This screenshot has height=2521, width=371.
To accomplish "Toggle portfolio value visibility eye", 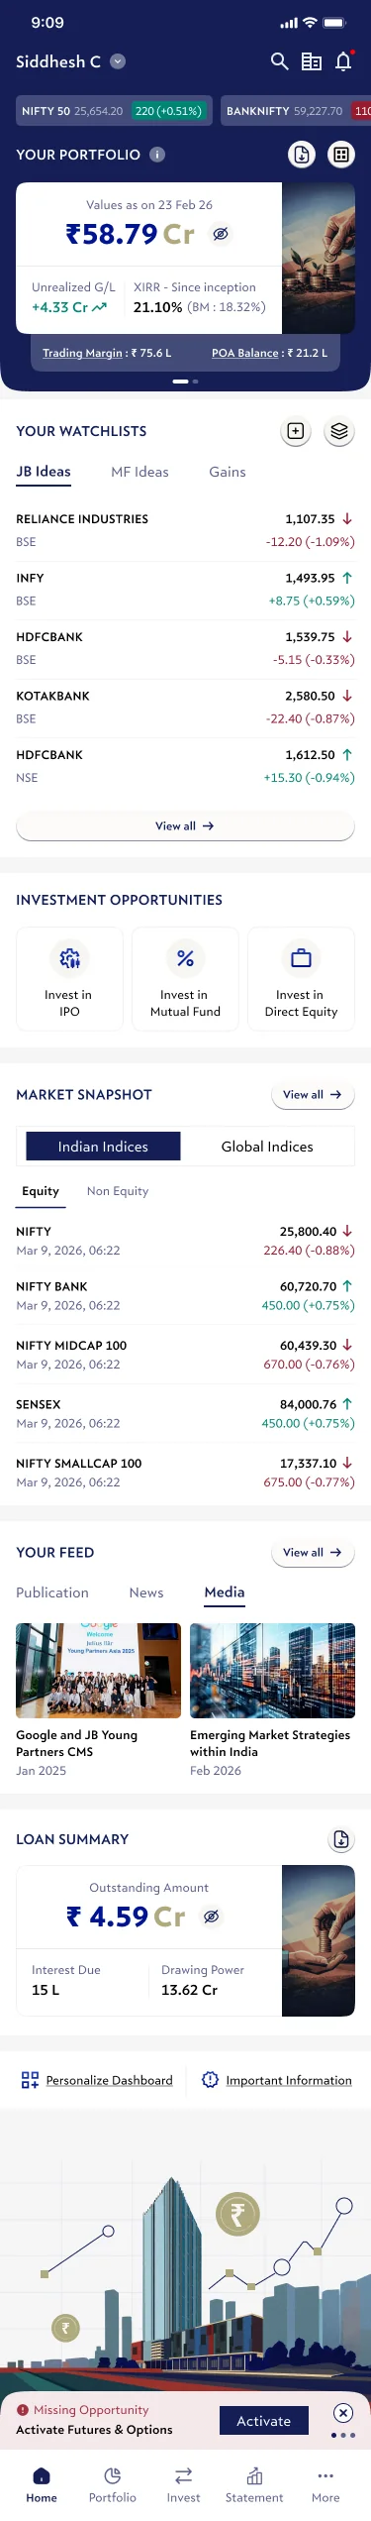I will 221,234.
